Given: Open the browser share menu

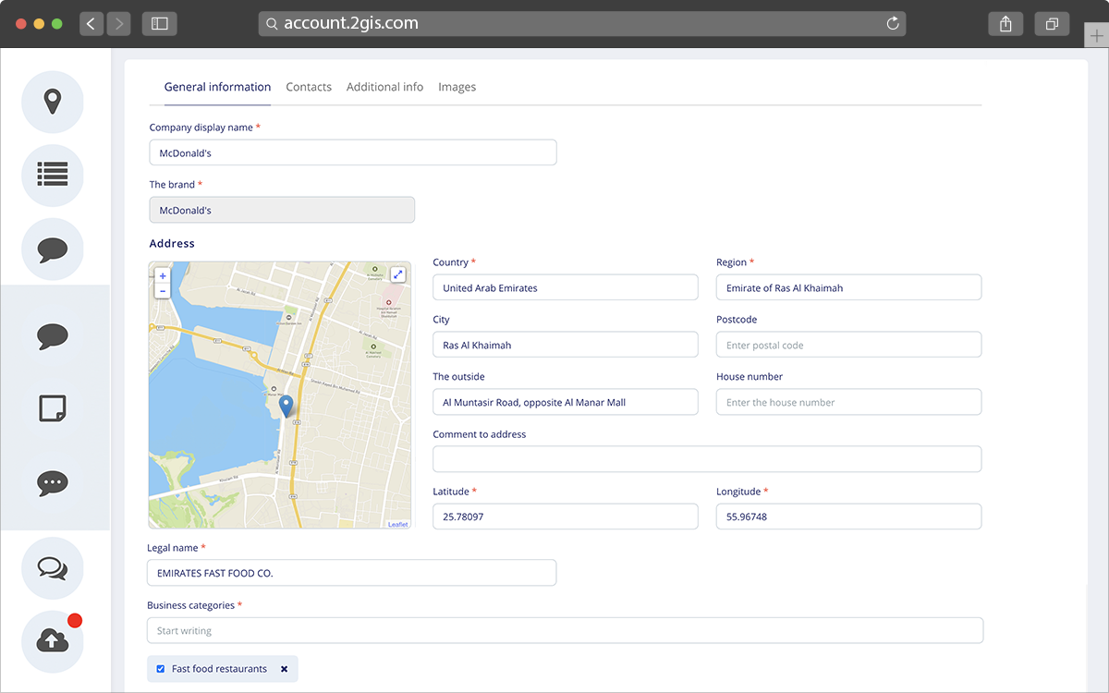Looking at the screenshot, I should click(x=1005, y=24).
